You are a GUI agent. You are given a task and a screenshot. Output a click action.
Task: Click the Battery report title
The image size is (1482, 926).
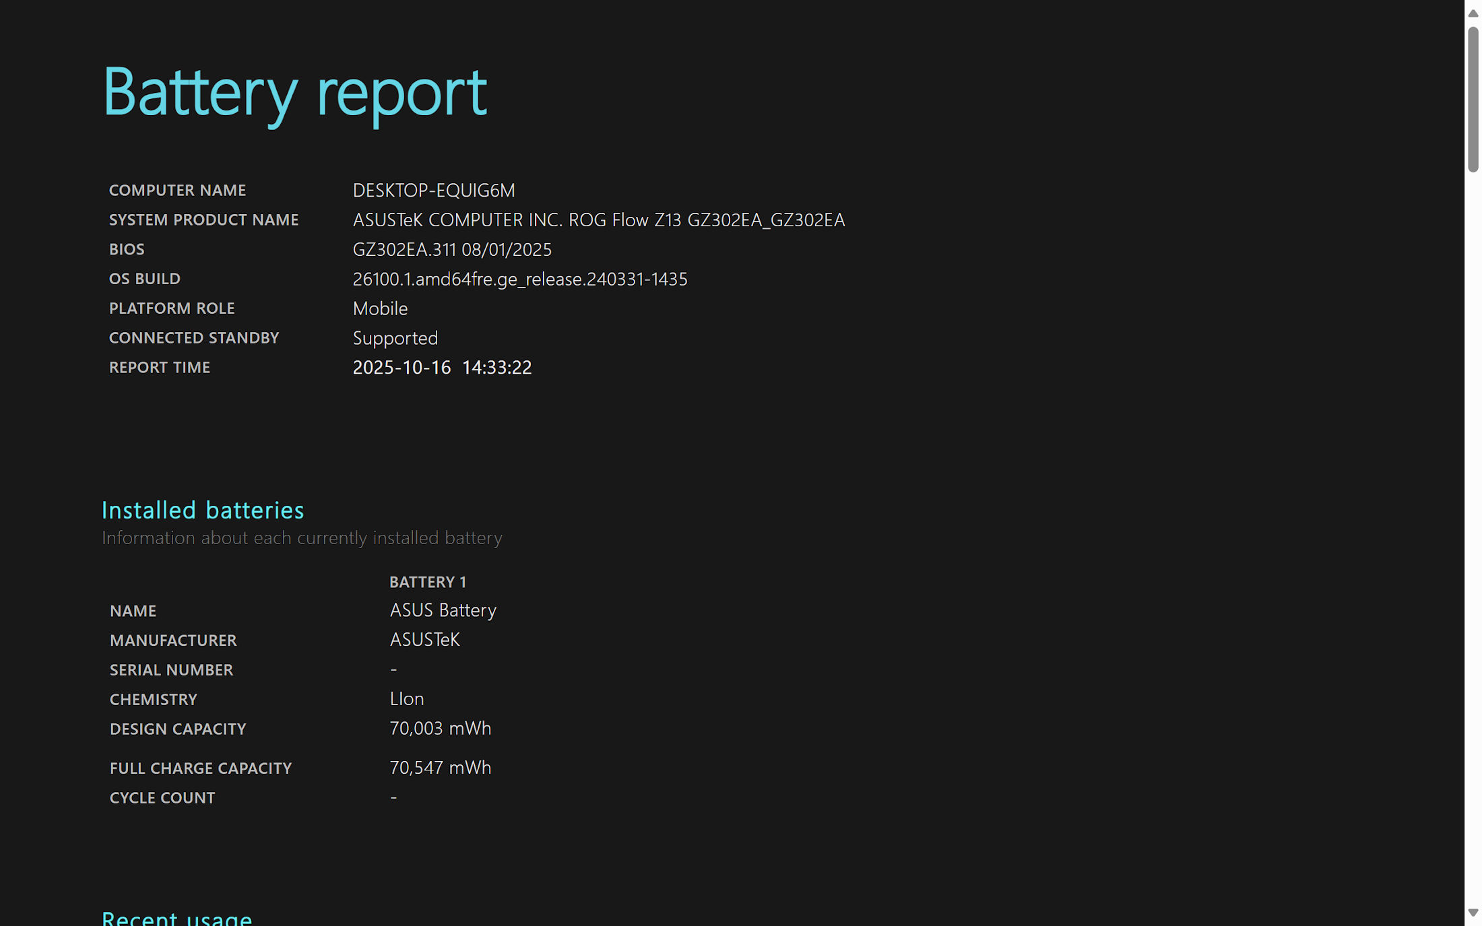pyautogui.click(x=294, y=92)
